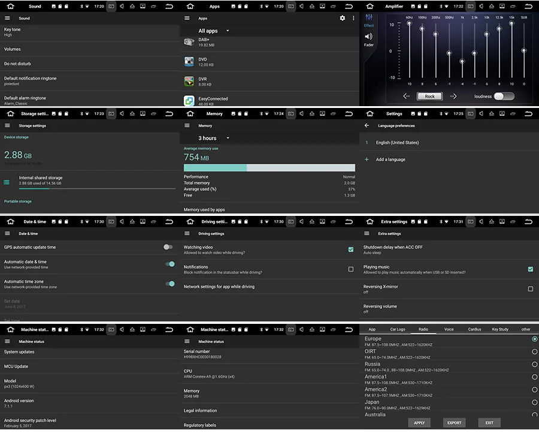Tap the home icon on the Sound screen
Image resolution: width=539 pixels, height=442 pixels.
tap(11, 6)
